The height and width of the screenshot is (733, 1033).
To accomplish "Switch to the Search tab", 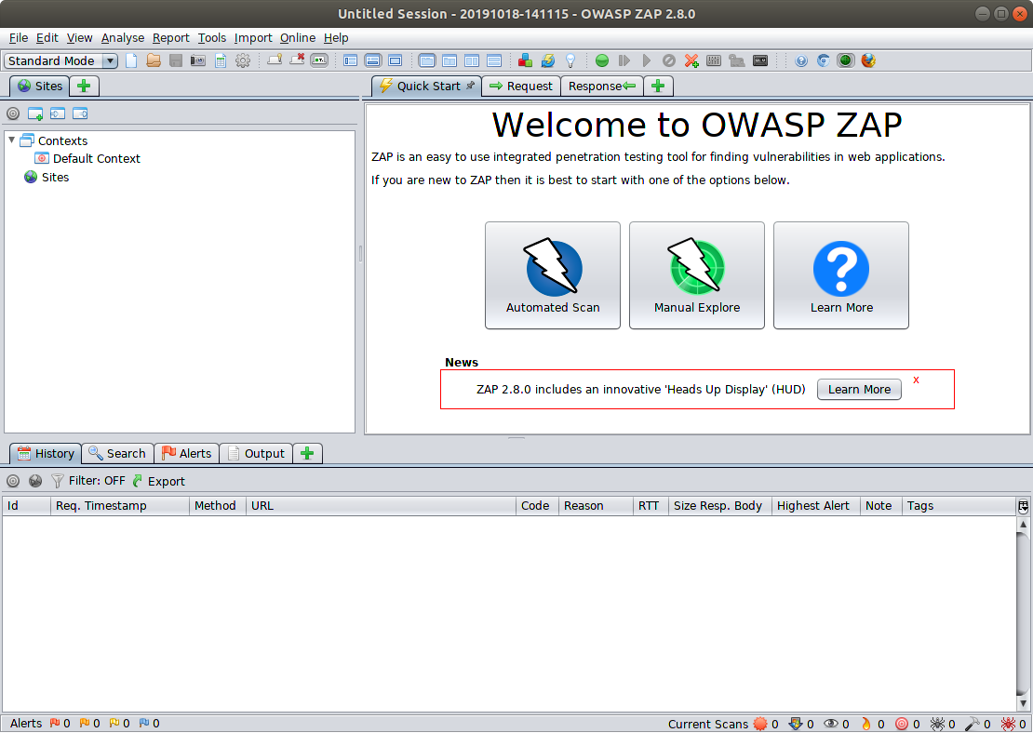I will click(x=117, y=453).
